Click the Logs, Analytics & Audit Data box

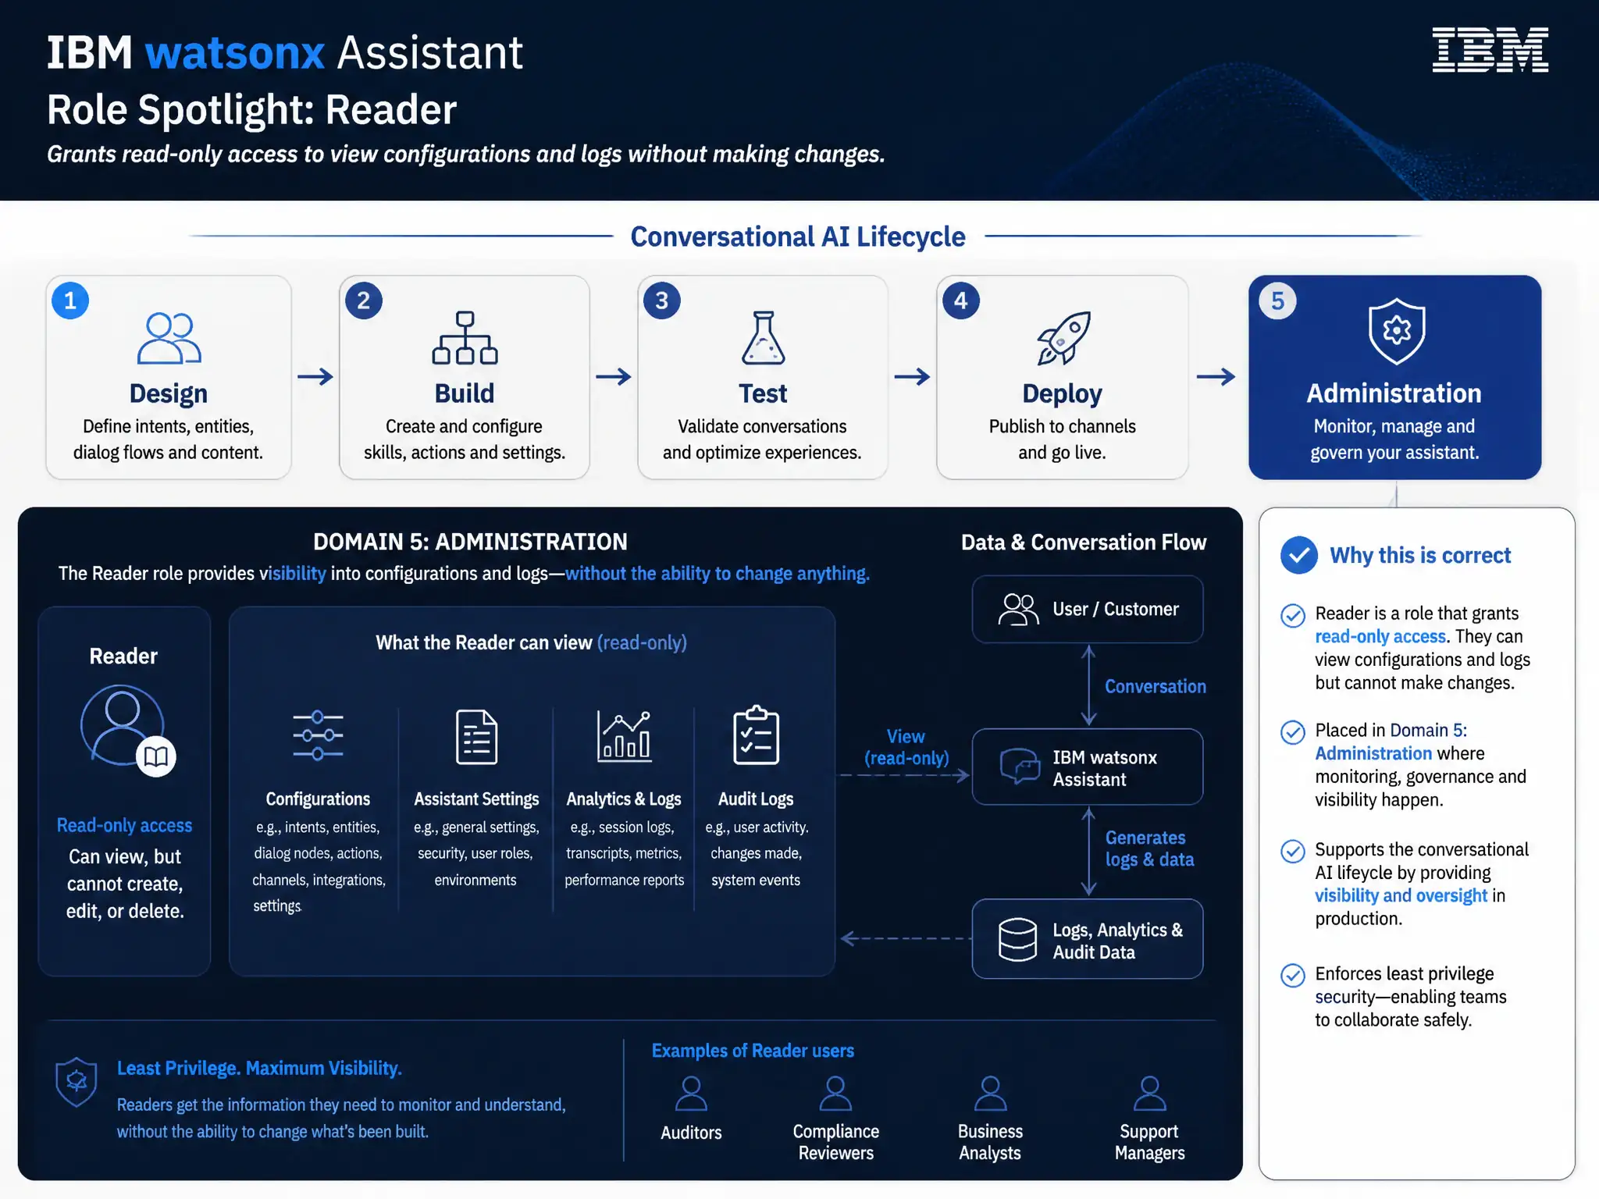tap(1088, 939)
